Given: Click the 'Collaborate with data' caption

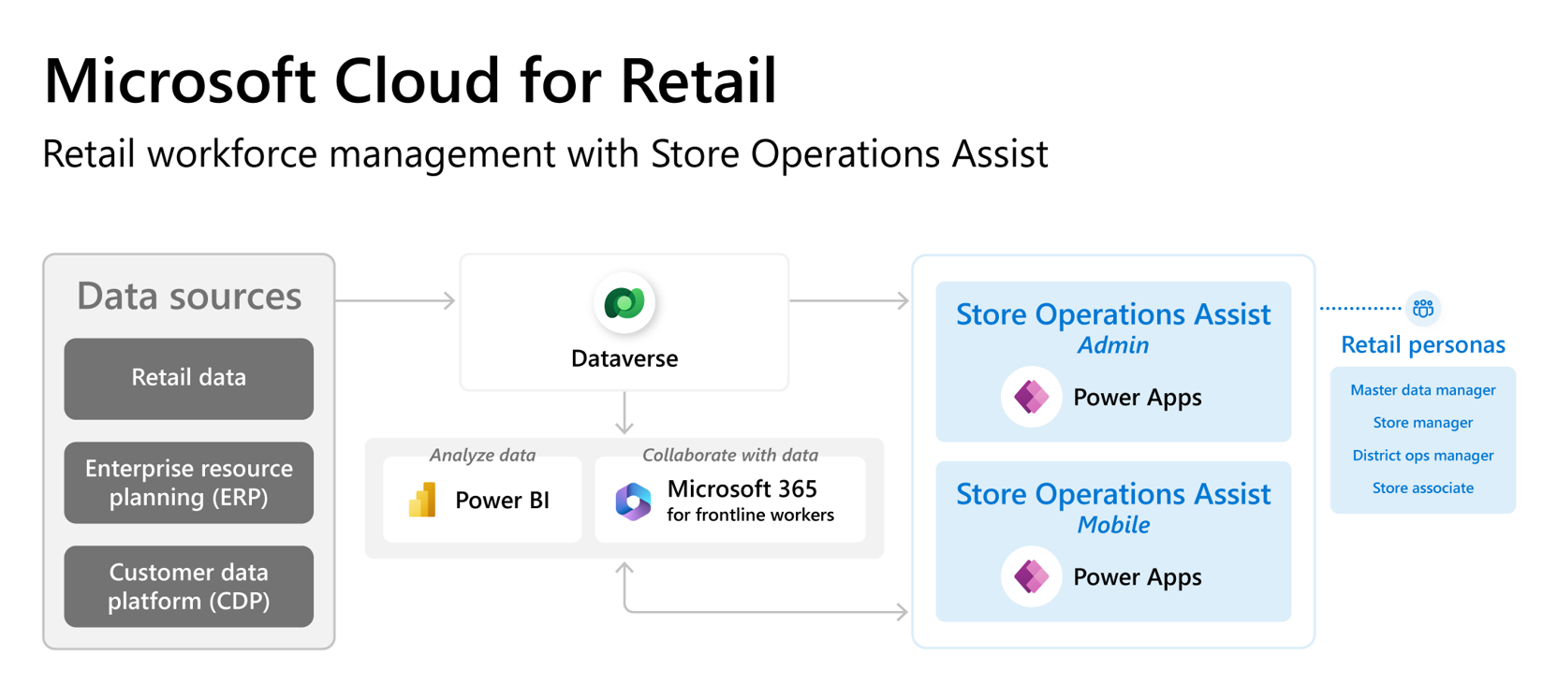Looking at the screenshot, I should (730, 455).
